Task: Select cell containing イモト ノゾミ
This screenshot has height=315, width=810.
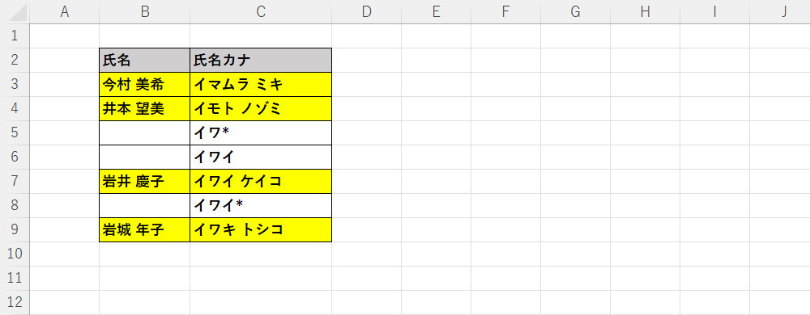Action: click(x=261, y=108)
